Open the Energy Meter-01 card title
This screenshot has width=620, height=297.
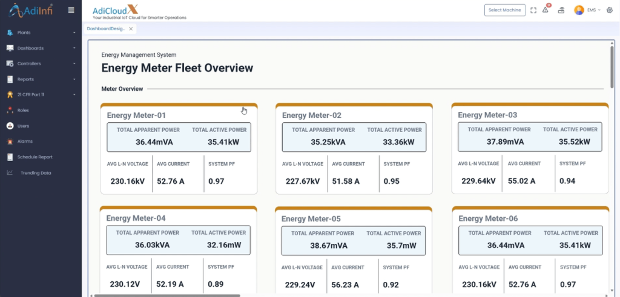(136, 116)
